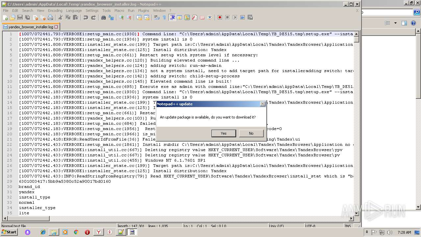
Task: Open Yandex Browser from the taskbar
Action: click(x=99, y=232)
